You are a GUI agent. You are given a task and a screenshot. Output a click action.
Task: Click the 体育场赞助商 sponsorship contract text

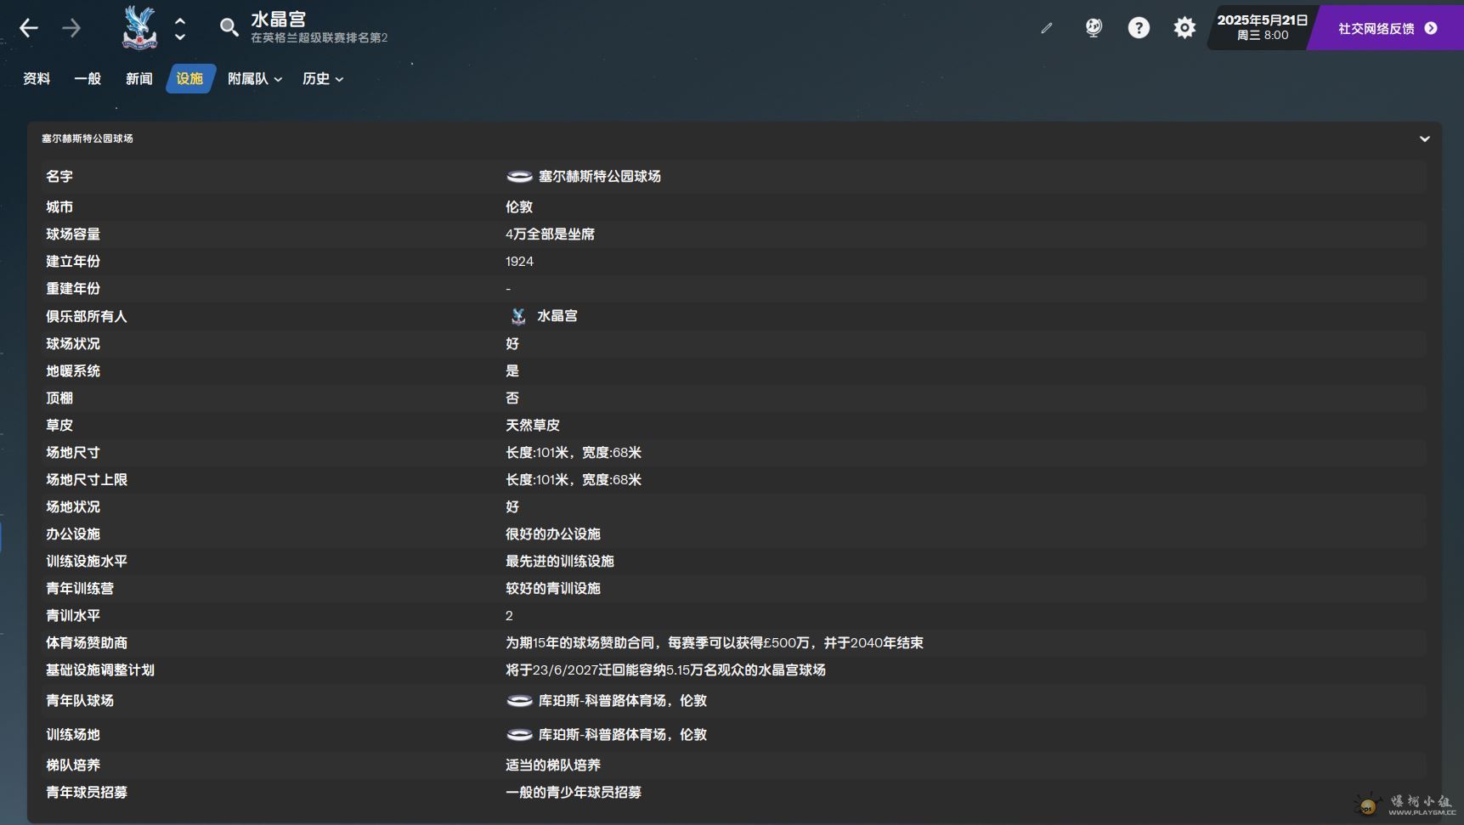(715, 642)
